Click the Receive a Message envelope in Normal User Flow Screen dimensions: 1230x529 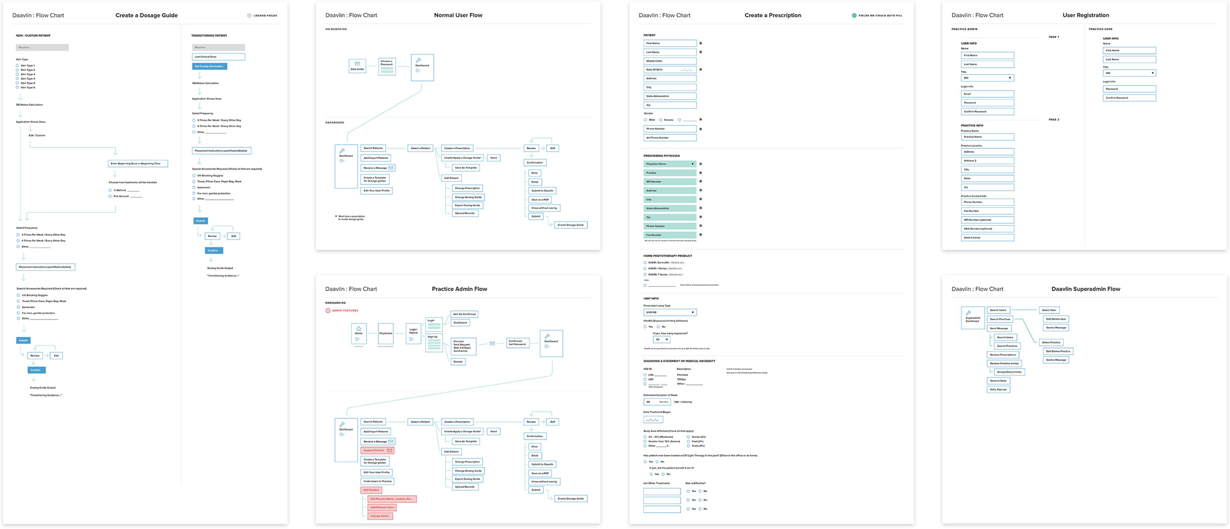(391, 168)
